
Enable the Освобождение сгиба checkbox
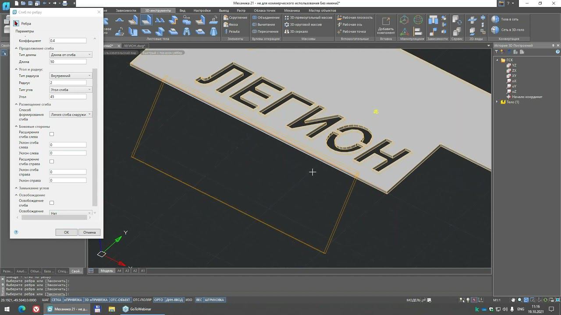point(52,203)
